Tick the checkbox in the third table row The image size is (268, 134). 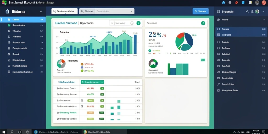tap(82, 100)
